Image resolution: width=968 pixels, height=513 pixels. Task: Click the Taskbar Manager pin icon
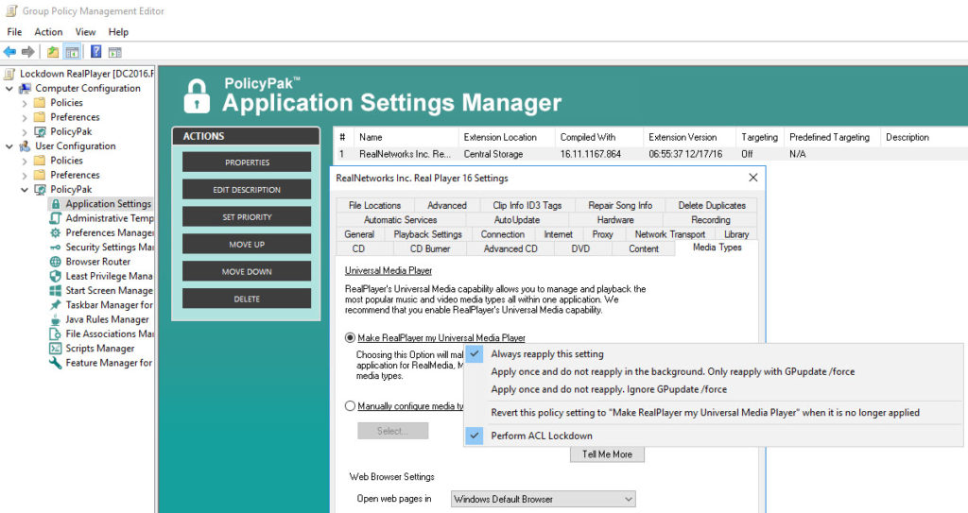click(x=56, y=305)
